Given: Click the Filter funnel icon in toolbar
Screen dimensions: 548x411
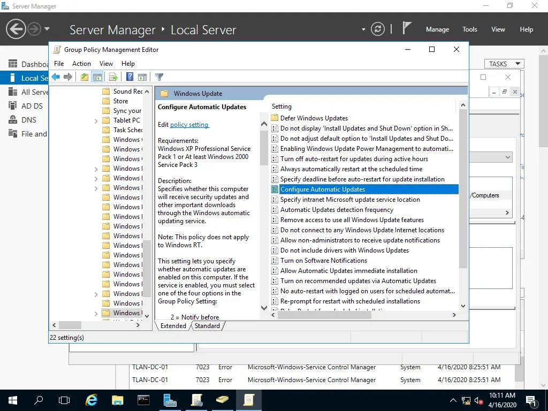Looking at the screenshot, I should point(159,77).
